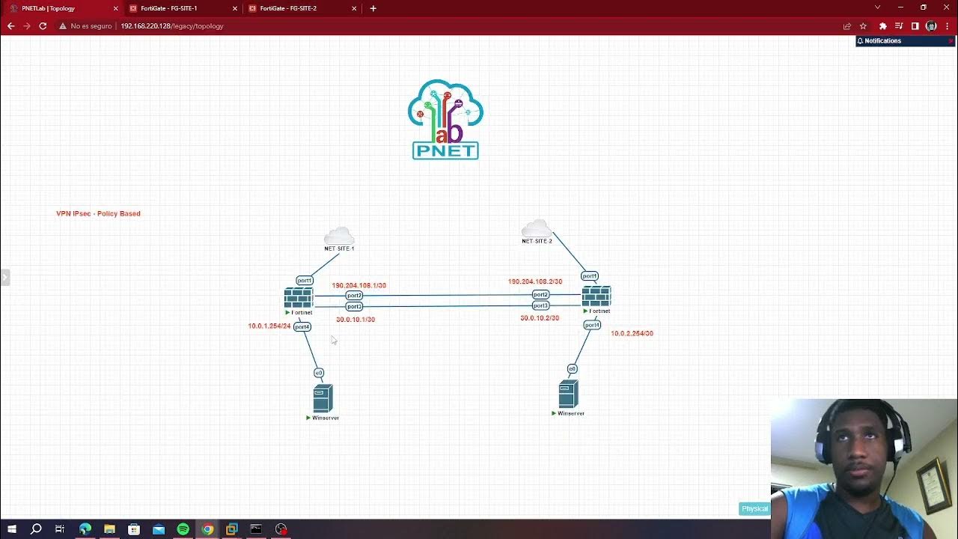Viewport: 958px width, 539px height.
Task: Select the 190.204.108.2/30 text label
Action: pos(535,281)
